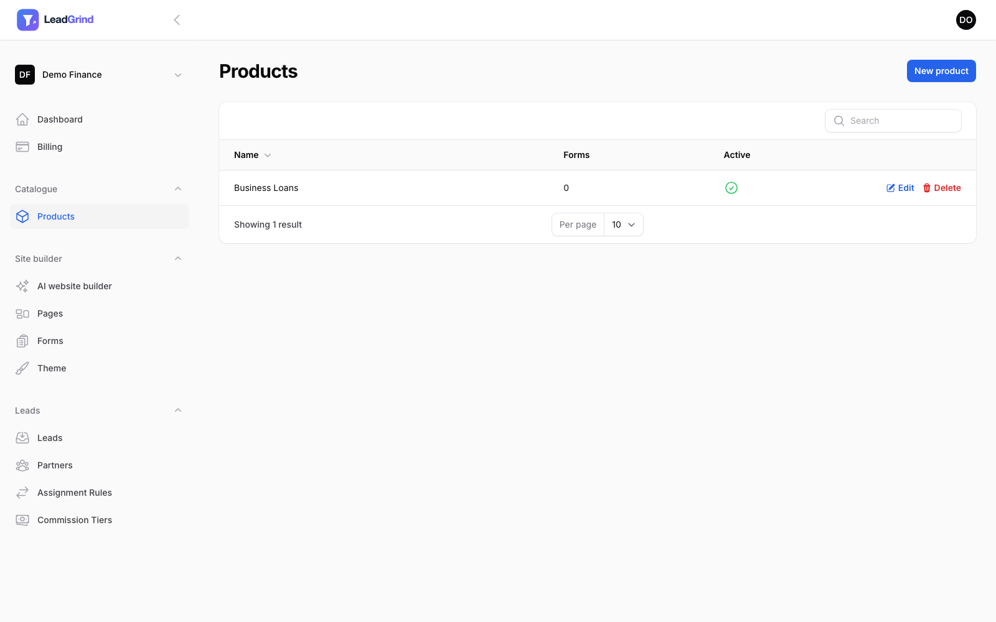Open Billing from sidebar
The image size is (996, 622).
point(100,147)
